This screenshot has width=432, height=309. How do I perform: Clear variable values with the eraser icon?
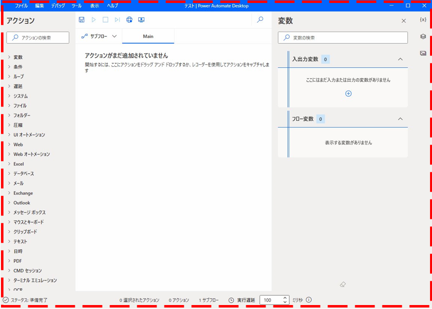pyautogui.click(x=343, y=285)
